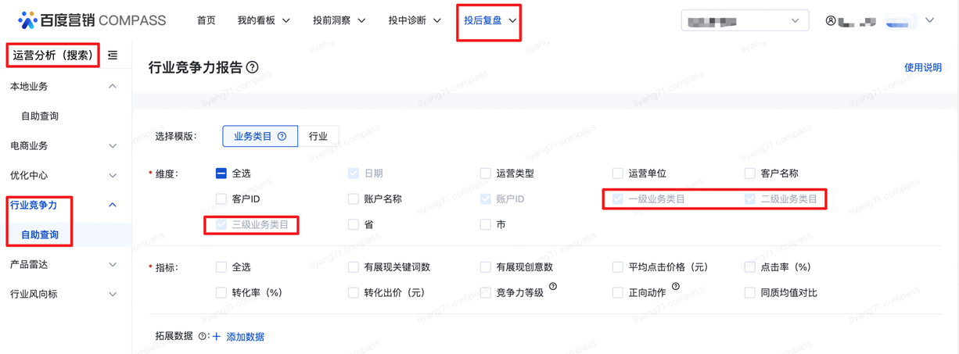959x354 pixels.
Task: Click the info icon next to 正向动作
Action: click(676, 287)
